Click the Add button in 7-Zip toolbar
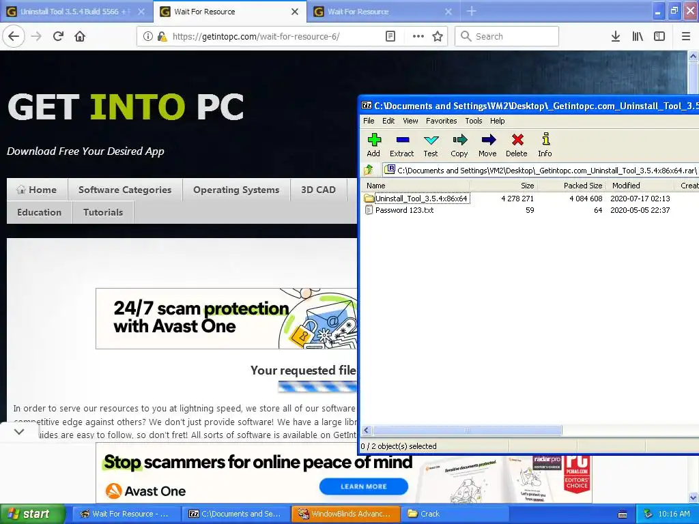This screenshot has height=524, width=699. pyautogui.click(x=373, y=145)
